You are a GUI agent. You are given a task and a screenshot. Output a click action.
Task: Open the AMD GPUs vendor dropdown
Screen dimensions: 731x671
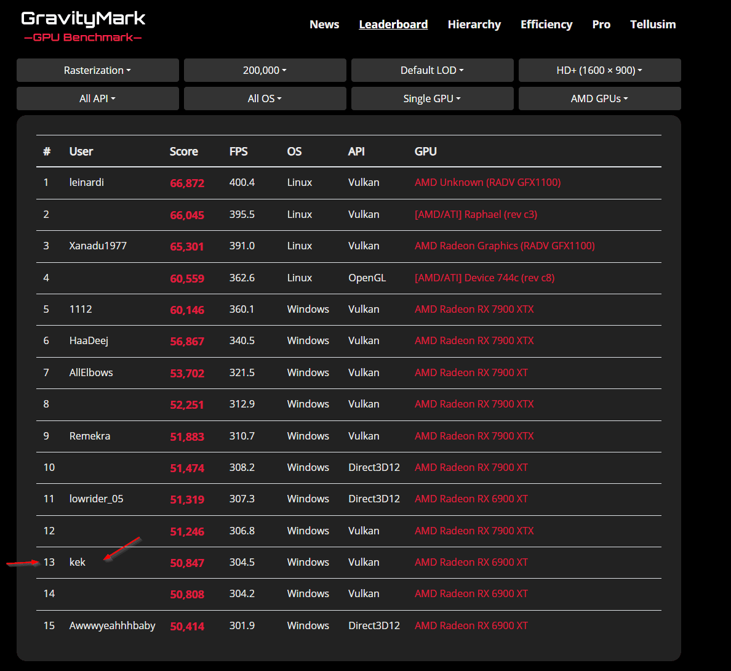tap(599, 98)
